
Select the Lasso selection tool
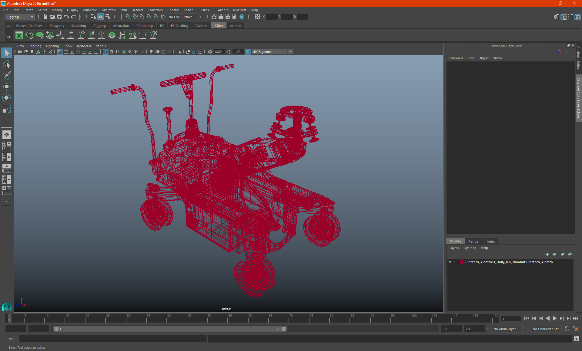click(x=6, y=64)
